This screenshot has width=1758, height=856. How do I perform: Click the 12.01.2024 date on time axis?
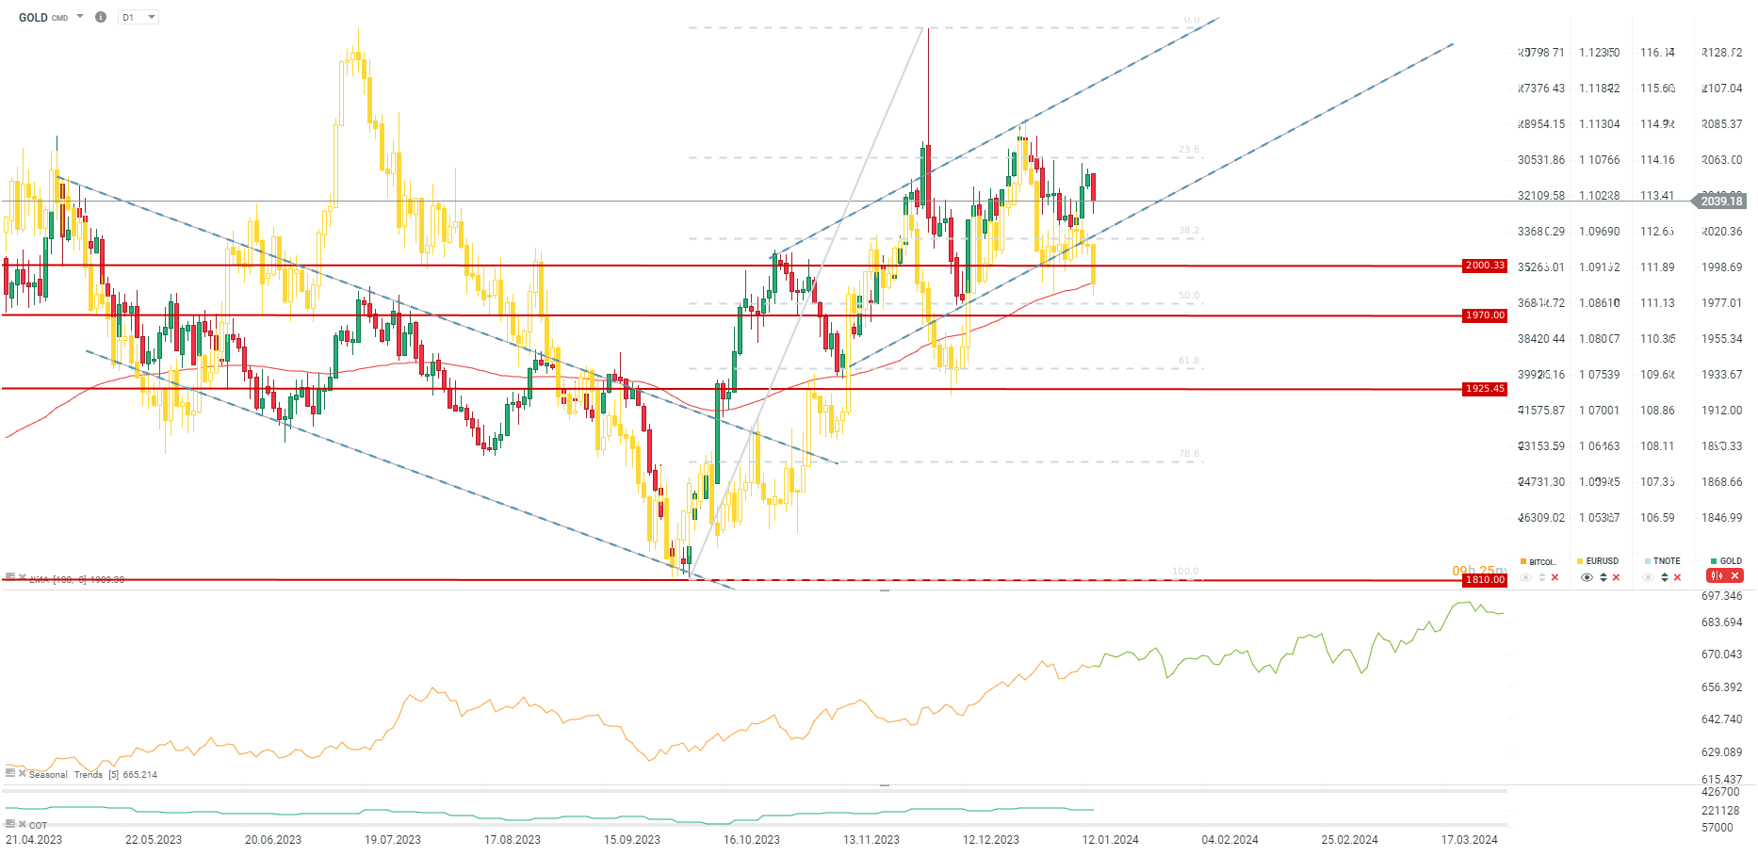pyautogui.click(x=1111, y=840)
